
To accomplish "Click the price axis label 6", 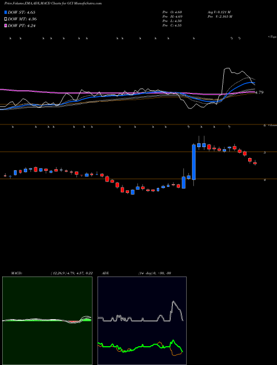I will [264, 126].
